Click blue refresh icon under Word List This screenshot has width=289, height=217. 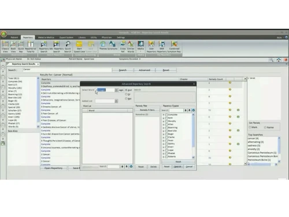click(x=131, y=167)
